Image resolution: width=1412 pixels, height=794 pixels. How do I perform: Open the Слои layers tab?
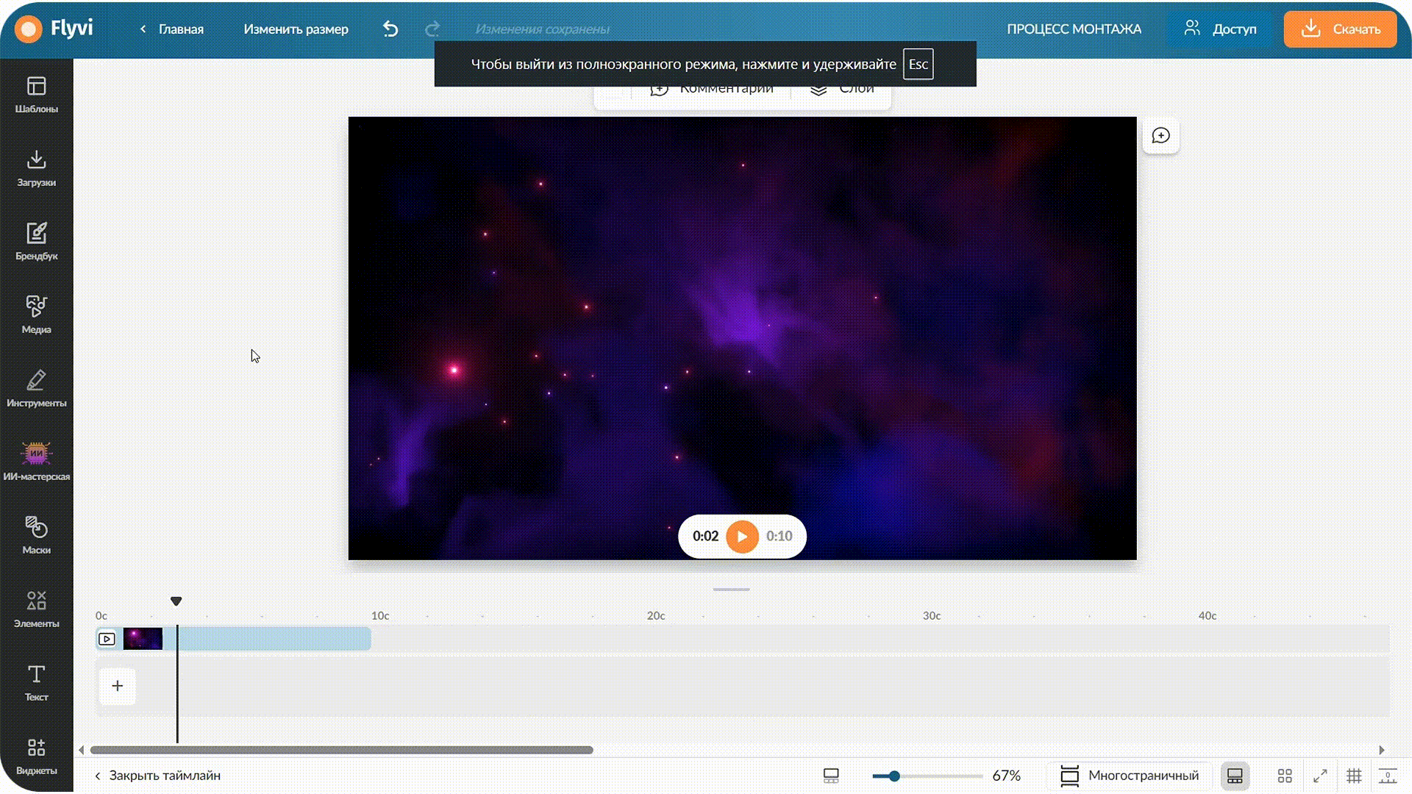(x=842, y=90)
